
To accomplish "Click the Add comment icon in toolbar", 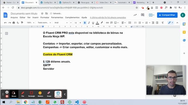I will (x=112, y=23).
